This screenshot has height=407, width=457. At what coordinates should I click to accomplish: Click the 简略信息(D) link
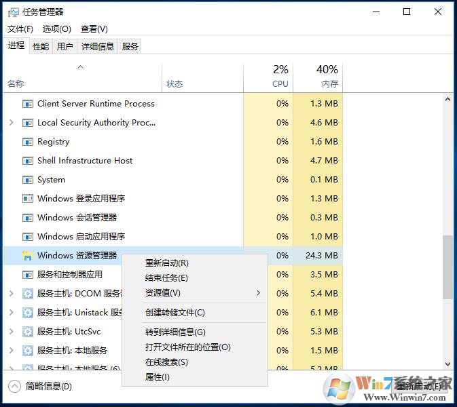(49, 387)
